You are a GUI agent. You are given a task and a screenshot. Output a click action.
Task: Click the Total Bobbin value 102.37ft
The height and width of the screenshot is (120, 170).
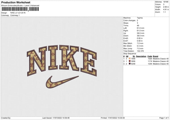pyautogui.click(x=140, y=51)
